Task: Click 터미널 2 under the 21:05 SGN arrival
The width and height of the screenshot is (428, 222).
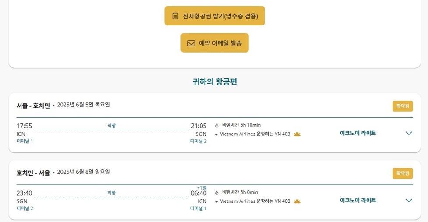Action: click(x=198, y=141)
